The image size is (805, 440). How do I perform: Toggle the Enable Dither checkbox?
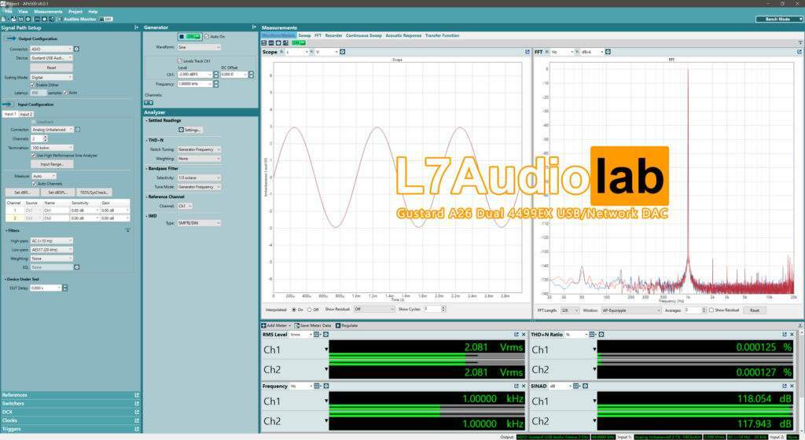33,85
